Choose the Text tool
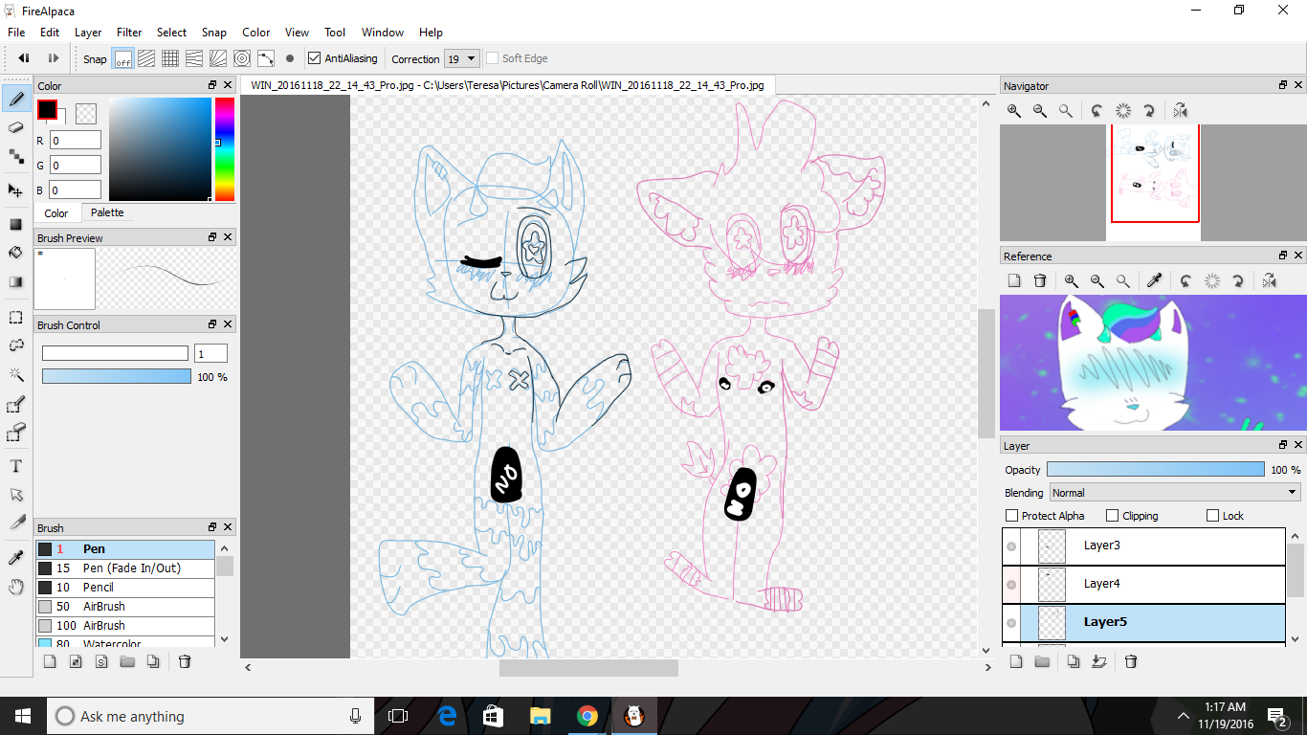 (16, 466)
